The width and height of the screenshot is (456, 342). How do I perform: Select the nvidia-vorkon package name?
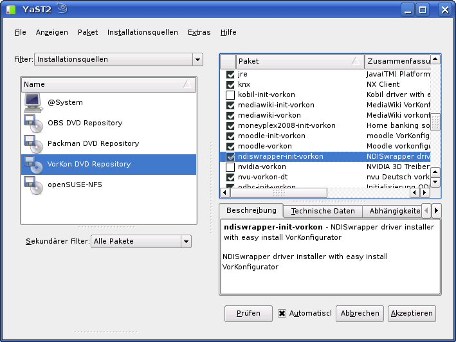(x=262, y=166)
